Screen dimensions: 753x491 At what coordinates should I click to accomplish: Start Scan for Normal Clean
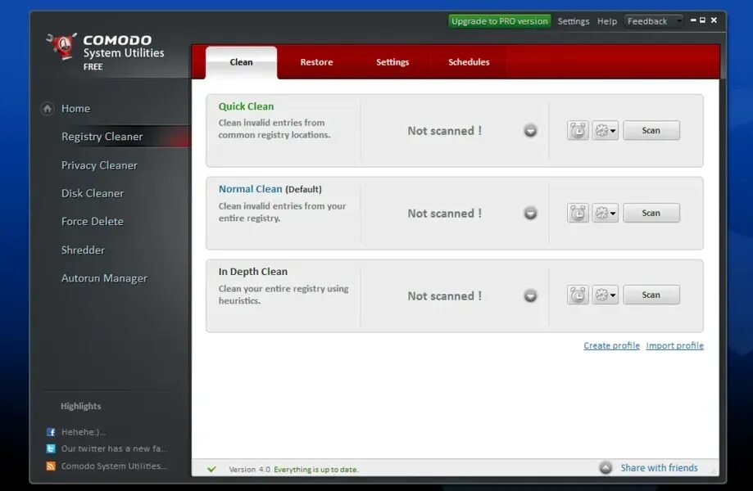tap(651, 213)
